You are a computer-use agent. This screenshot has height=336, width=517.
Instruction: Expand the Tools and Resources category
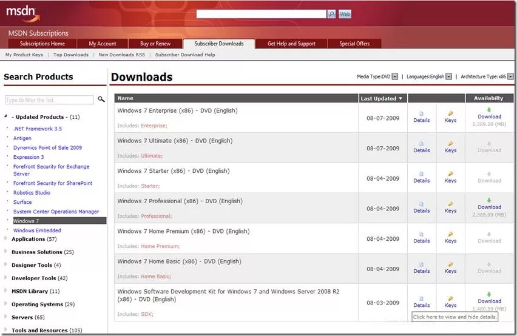pos(5,329)
